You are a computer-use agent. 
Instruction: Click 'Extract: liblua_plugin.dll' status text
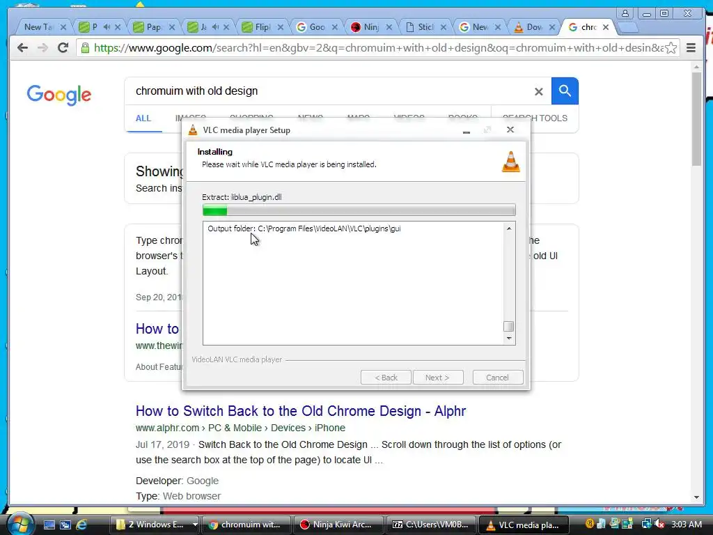tap(242, 197)
